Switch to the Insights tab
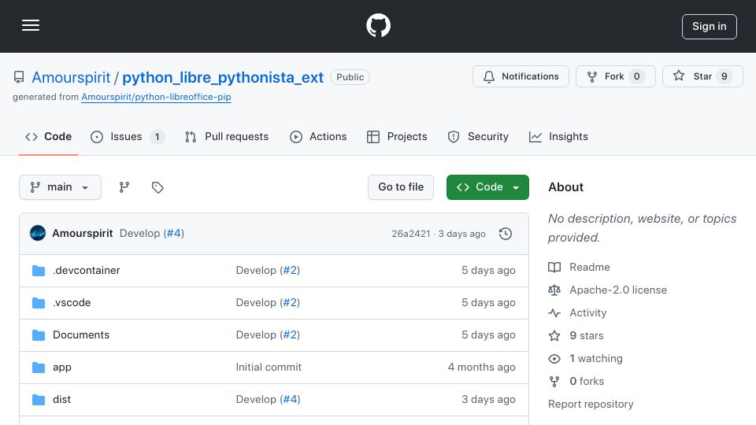The width and height of the screenshot is (756, 425). coord(558,137)
